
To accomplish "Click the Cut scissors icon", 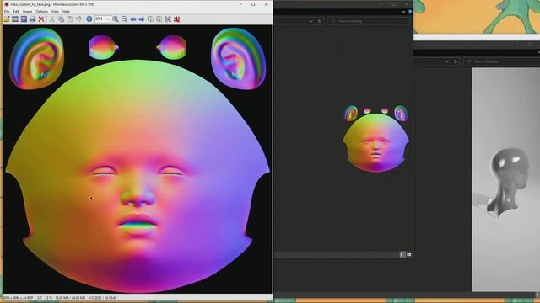I will [52, 19].
